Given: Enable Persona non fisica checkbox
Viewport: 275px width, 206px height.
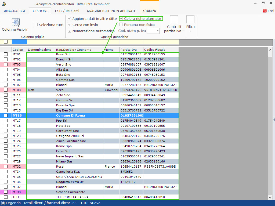Looking at the screenshot, I should [121, 24].
